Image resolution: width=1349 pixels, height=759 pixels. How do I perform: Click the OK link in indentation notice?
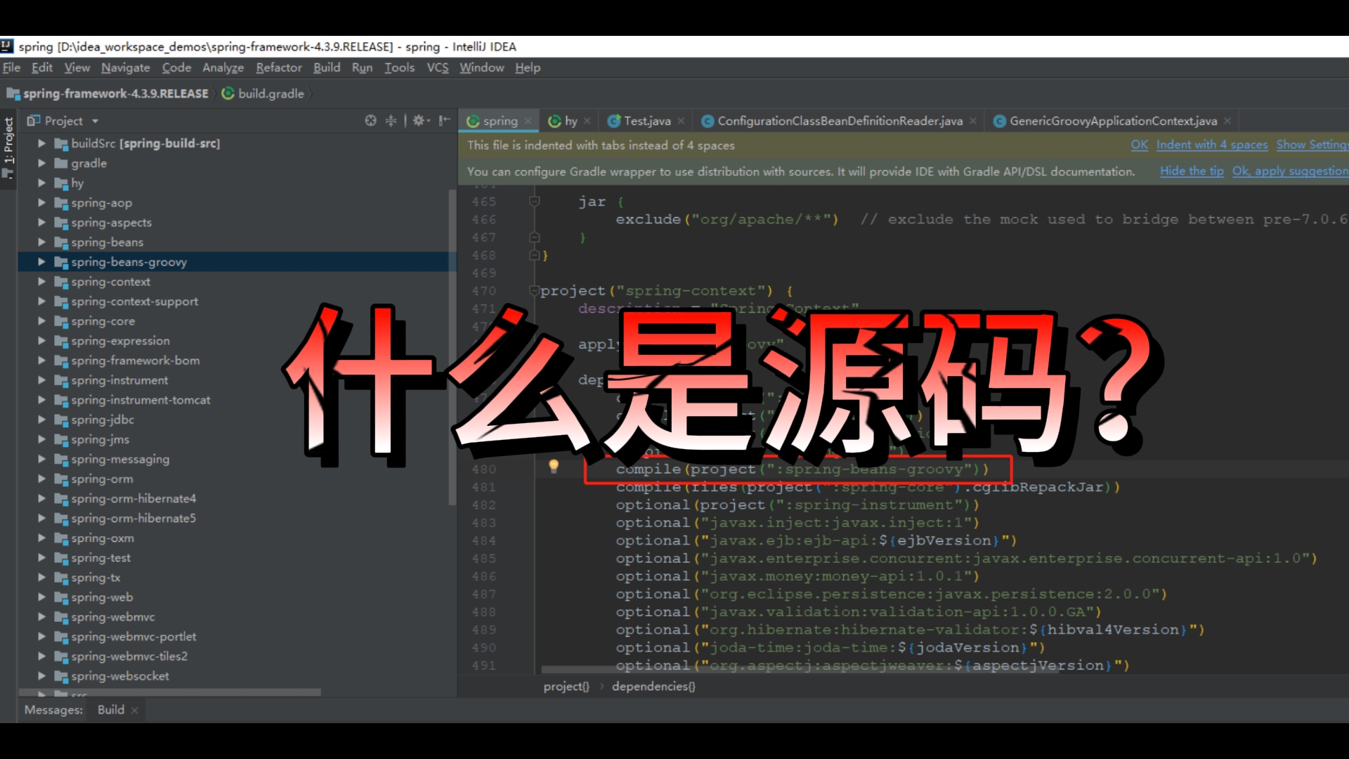point(1139,145)
